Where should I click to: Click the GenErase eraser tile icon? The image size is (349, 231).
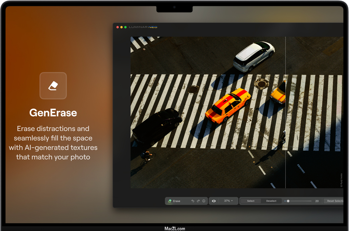pyautogui.click(x=53, y=86)
